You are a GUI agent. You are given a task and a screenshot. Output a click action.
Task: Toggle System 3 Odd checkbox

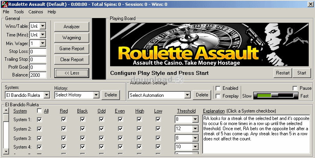tap(101, 138)
